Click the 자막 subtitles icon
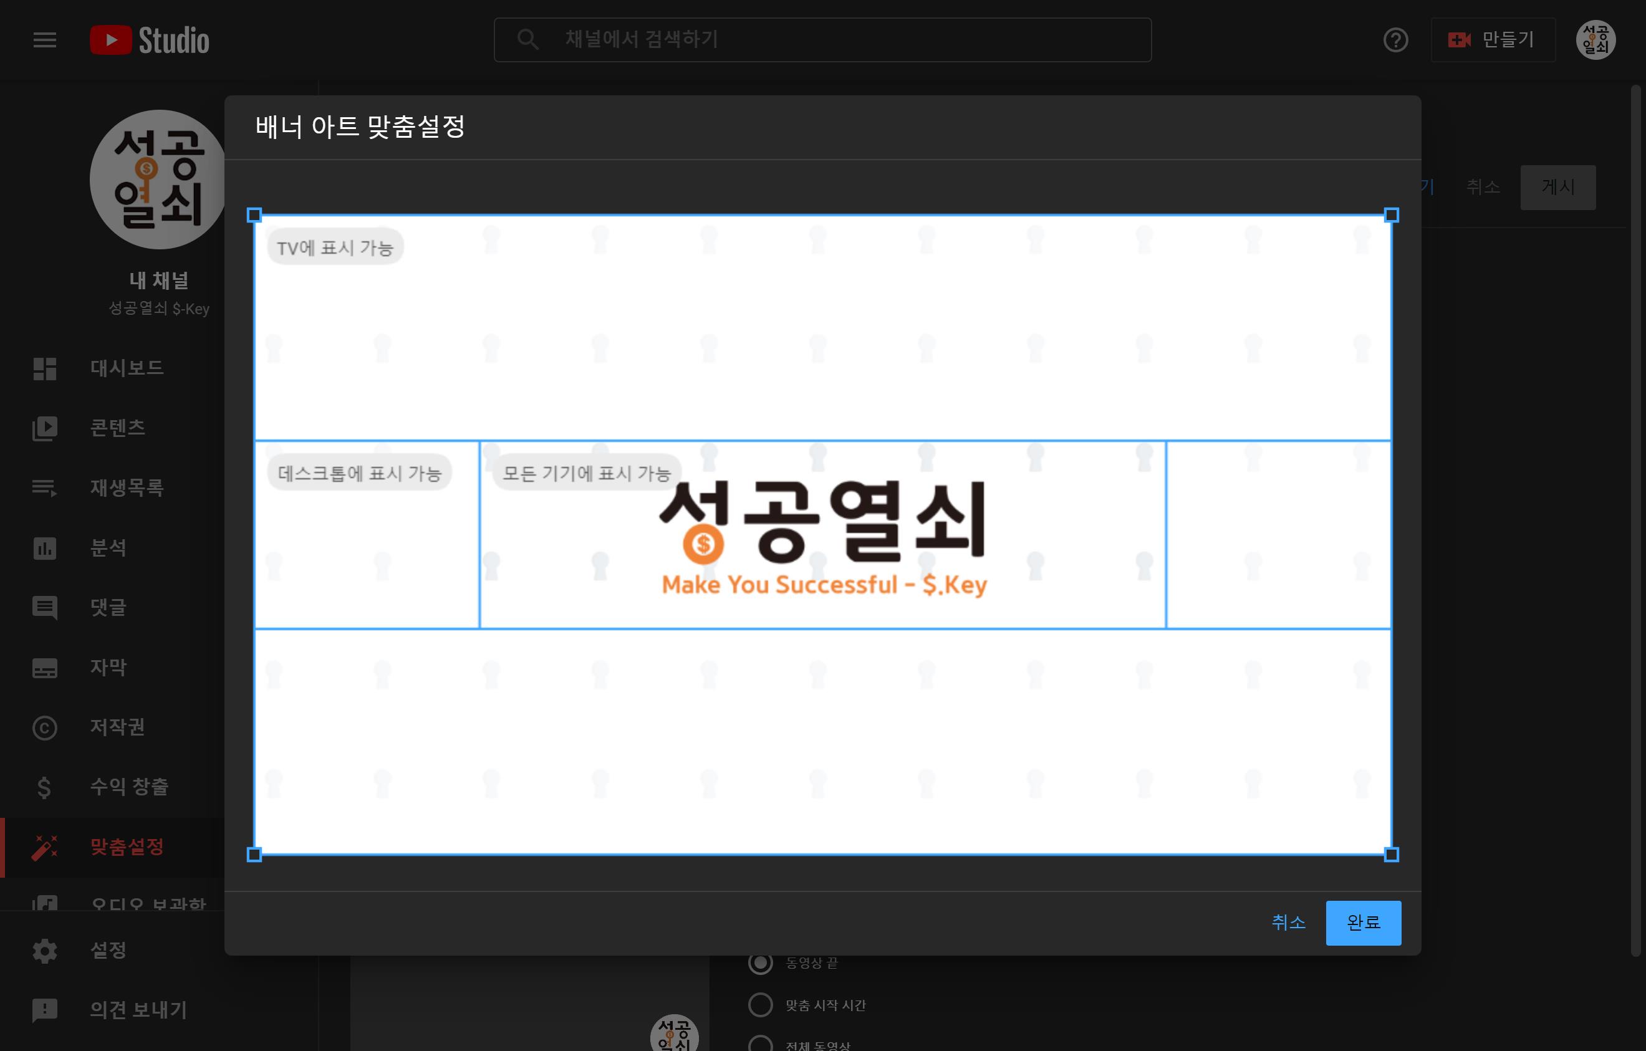Viewport: 1646px width, 1051px height. coord(44,668)
